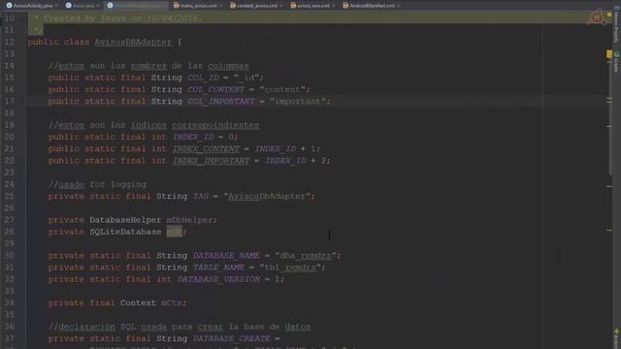Click the "tbl_remdrs" string literal
621x349 pixels.
[x=290, y=268]
